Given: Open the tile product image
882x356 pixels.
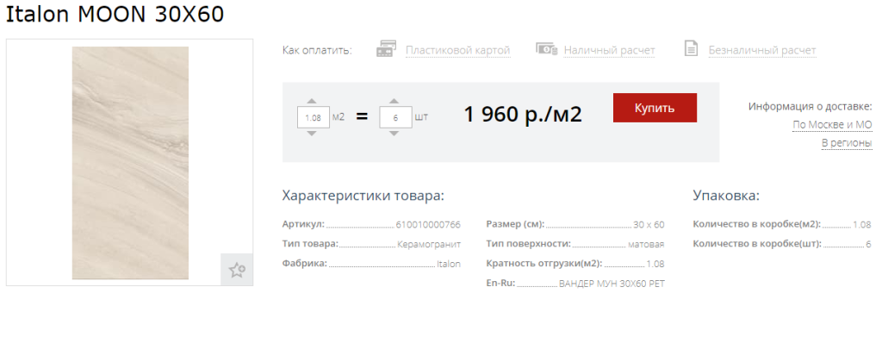Looking at the screenshot, I should [x=130, y=163].
